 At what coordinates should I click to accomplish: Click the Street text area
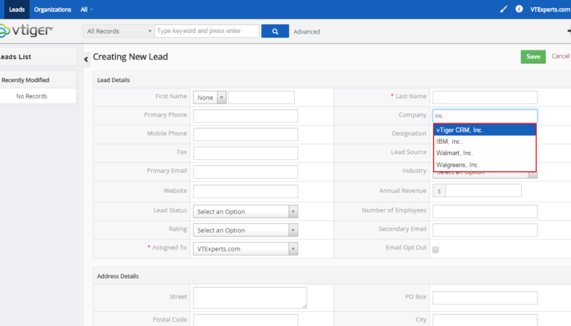[x=250, y=298]
